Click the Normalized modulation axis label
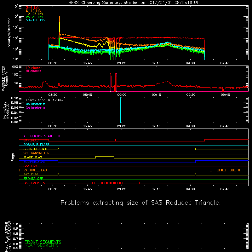 point(6,110)
